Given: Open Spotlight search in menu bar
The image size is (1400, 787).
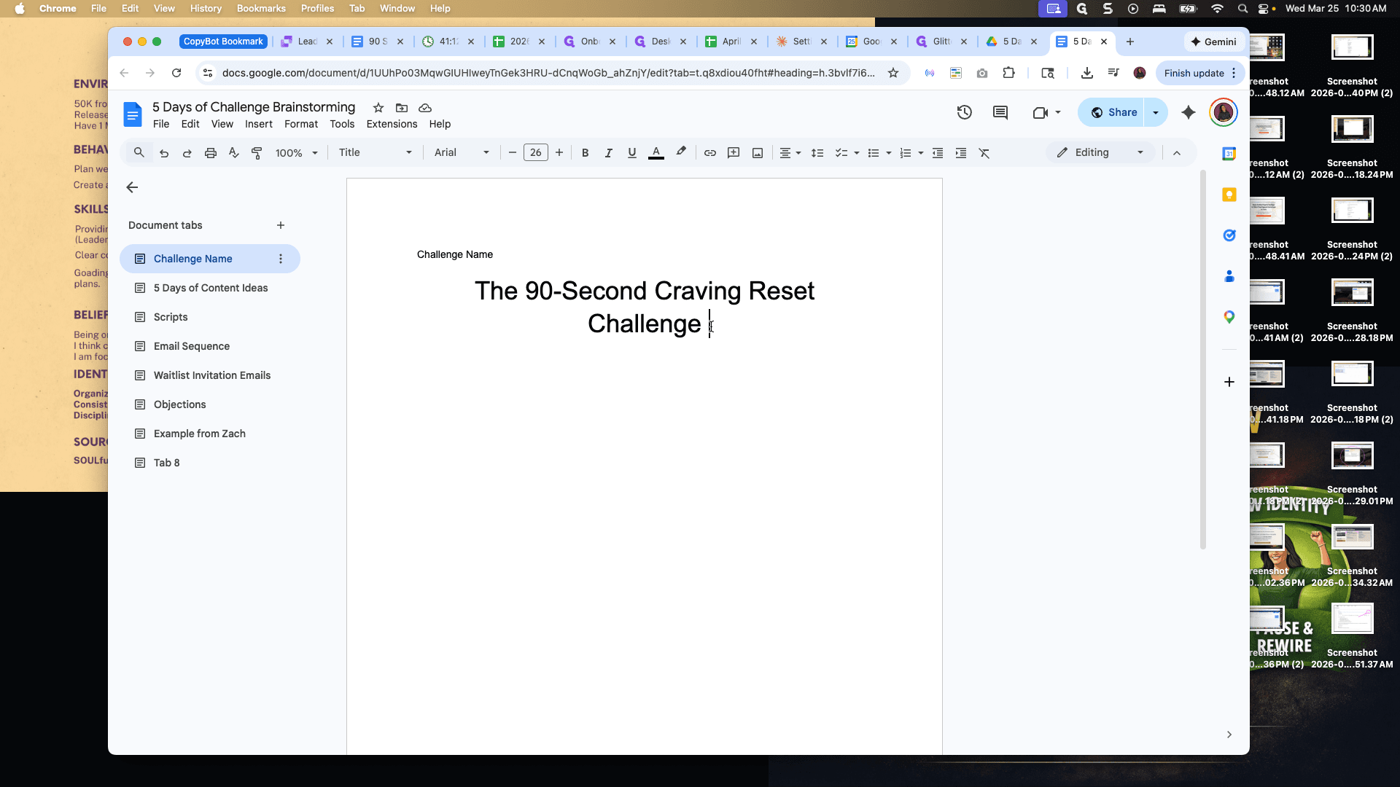Looking at the screenshot, I should point(1242,9).
